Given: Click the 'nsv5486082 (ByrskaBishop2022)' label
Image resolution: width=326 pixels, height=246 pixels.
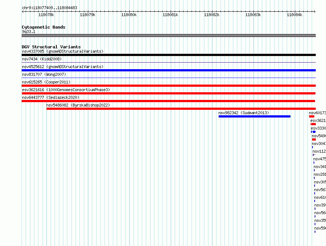Looking at the screenshot, I should (78, 105).
